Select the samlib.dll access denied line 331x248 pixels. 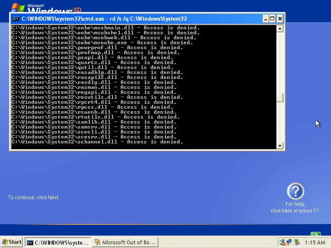point(94,122)
